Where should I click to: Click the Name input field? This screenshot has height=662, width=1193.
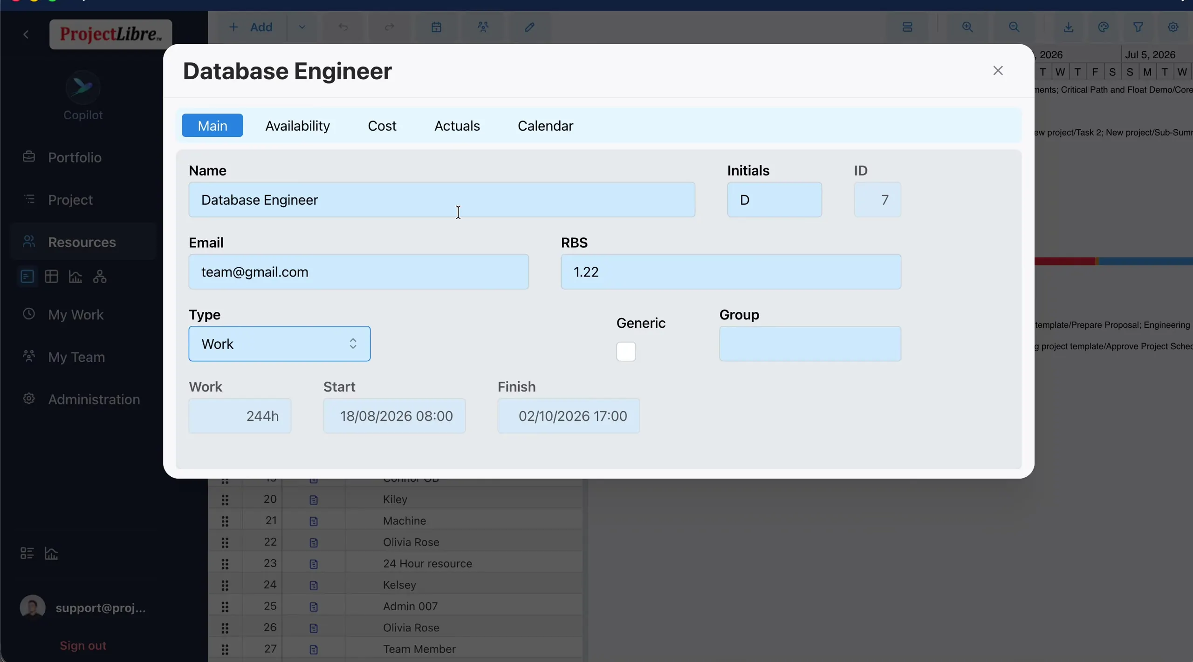[442, 200]
